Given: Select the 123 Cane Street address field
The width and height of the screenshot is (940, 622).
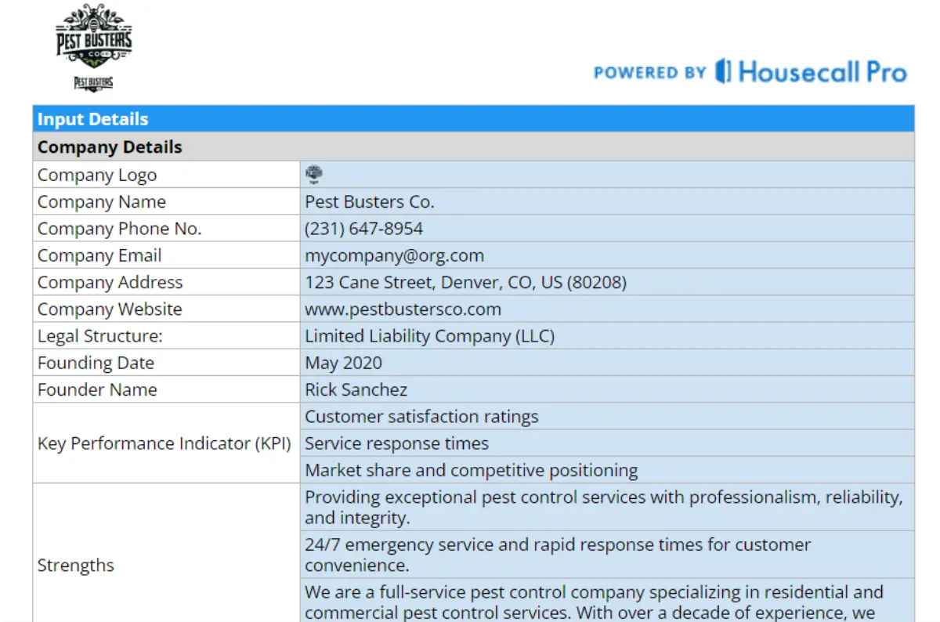Looking at the screenshot, I should click(x=465, y=282).
